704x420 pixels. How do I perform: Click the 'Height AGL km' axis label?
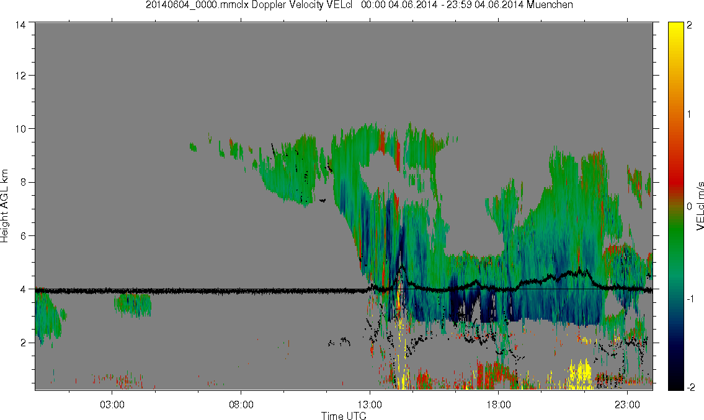(x=4, y=206)
